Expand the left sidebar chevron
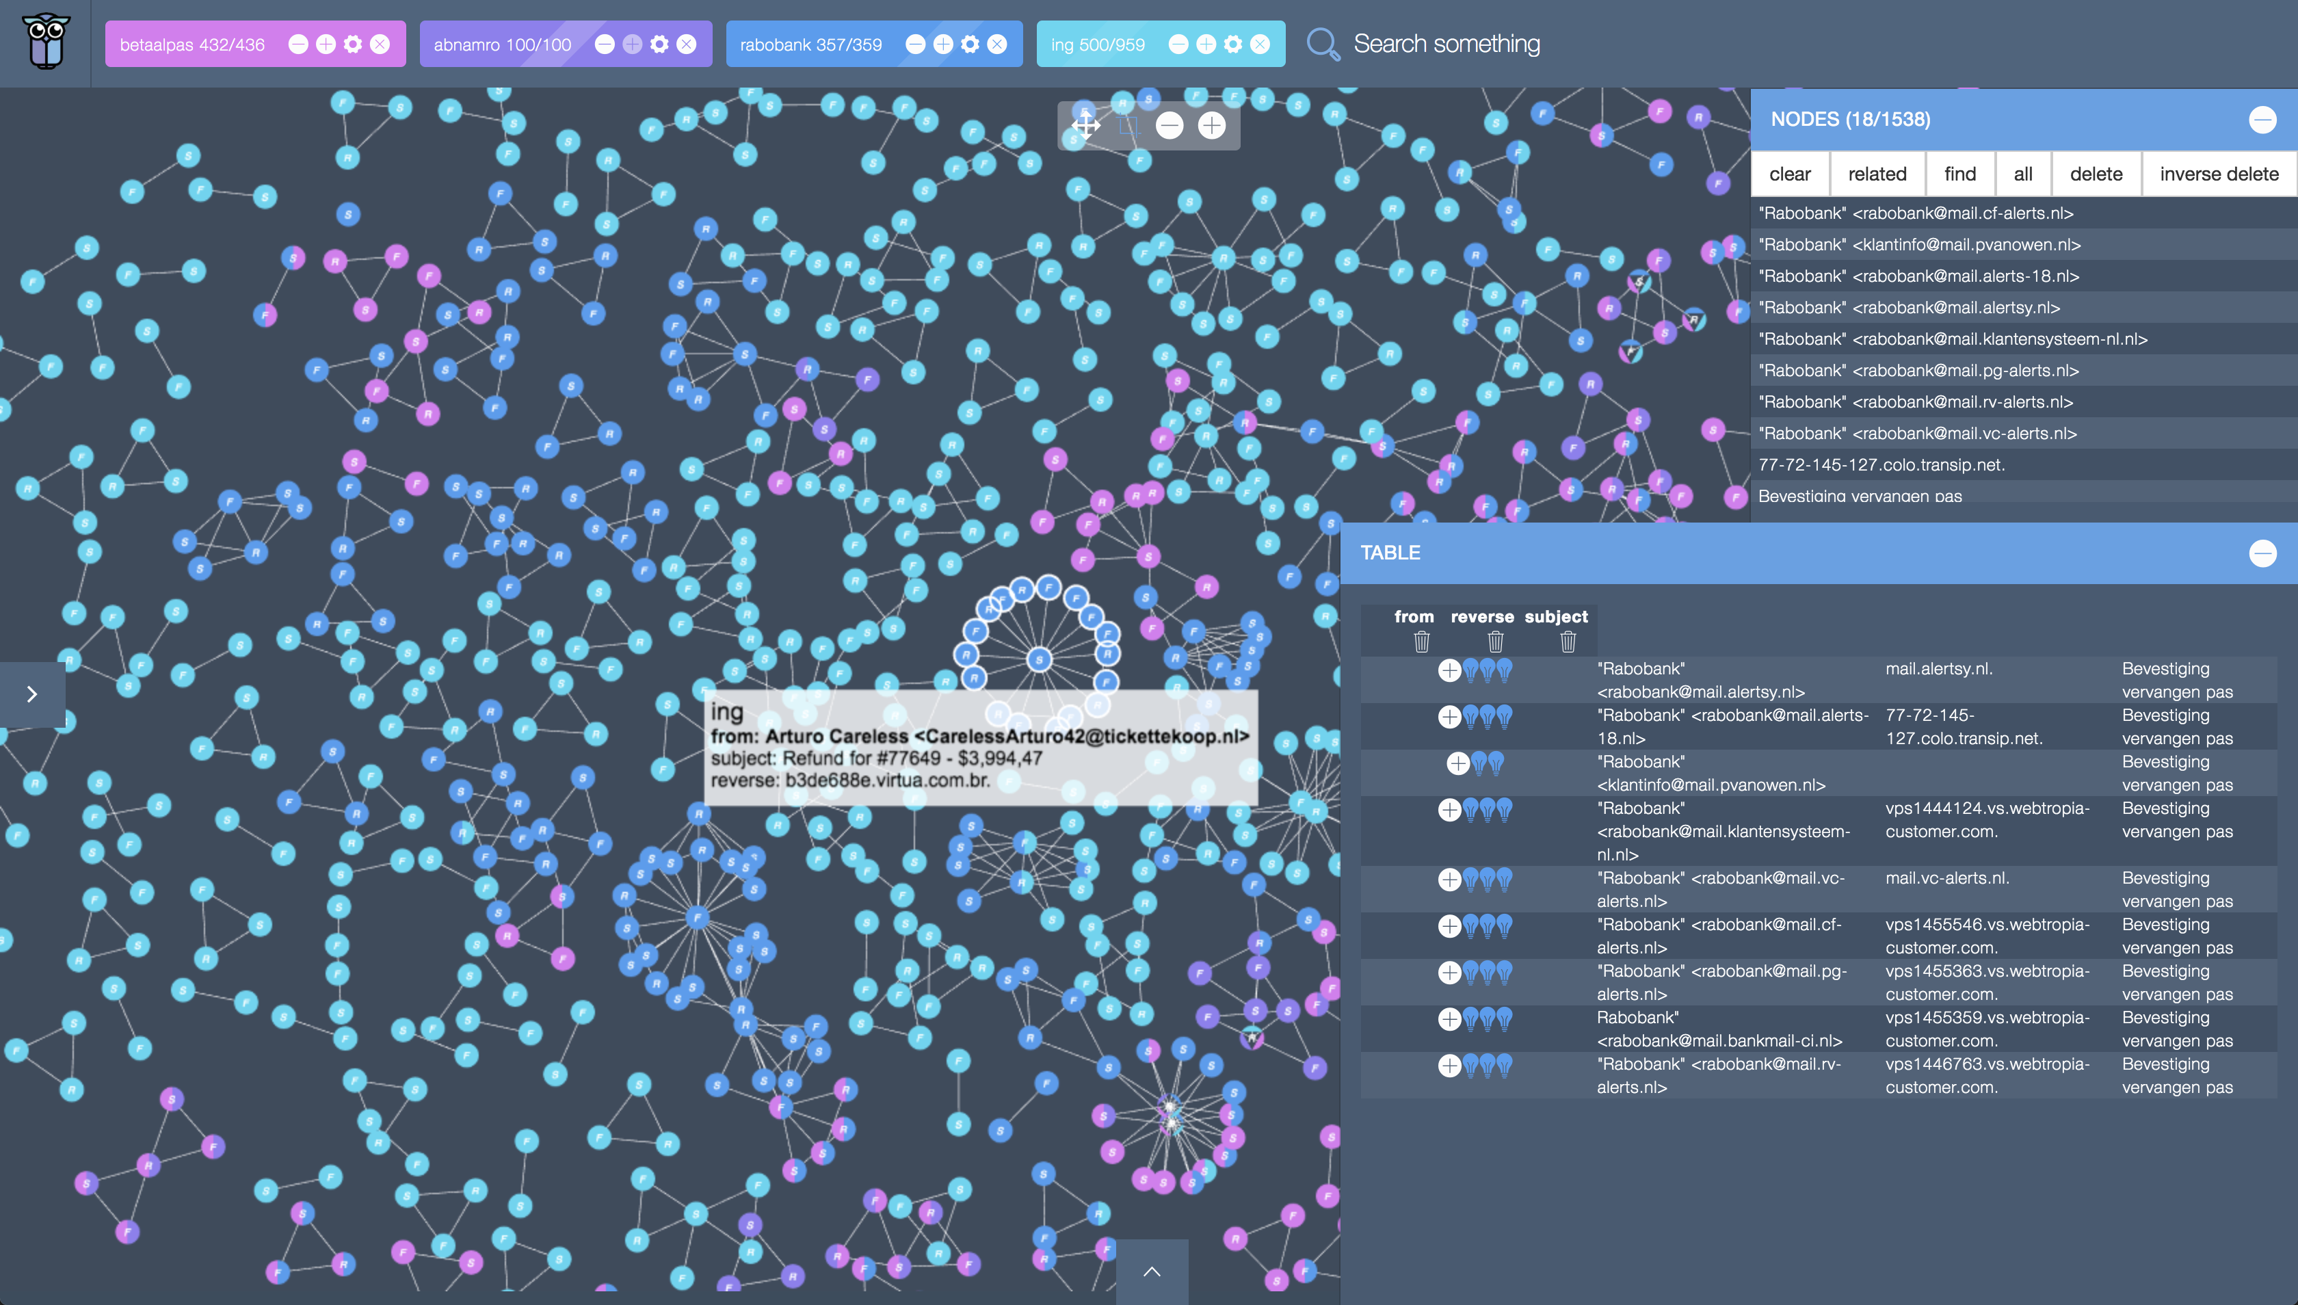This screenshot has height=1305, width=2298. 31,694
